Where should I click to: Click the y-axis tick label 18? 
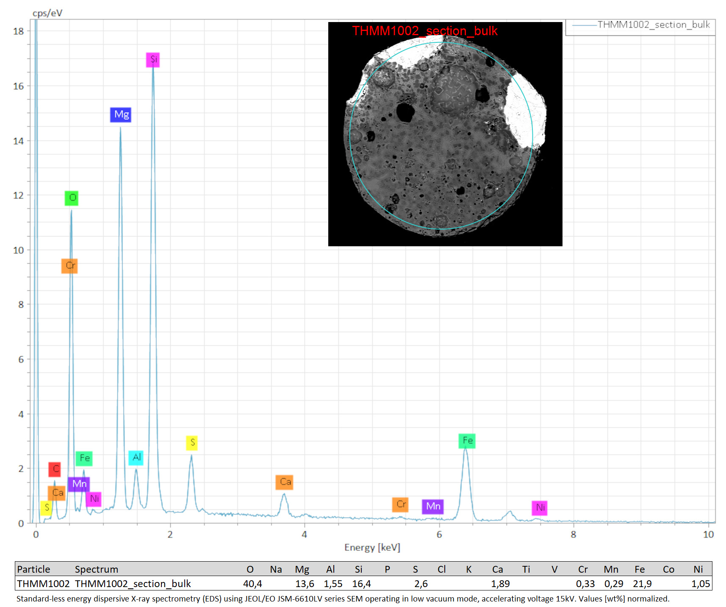click(18, 31)
